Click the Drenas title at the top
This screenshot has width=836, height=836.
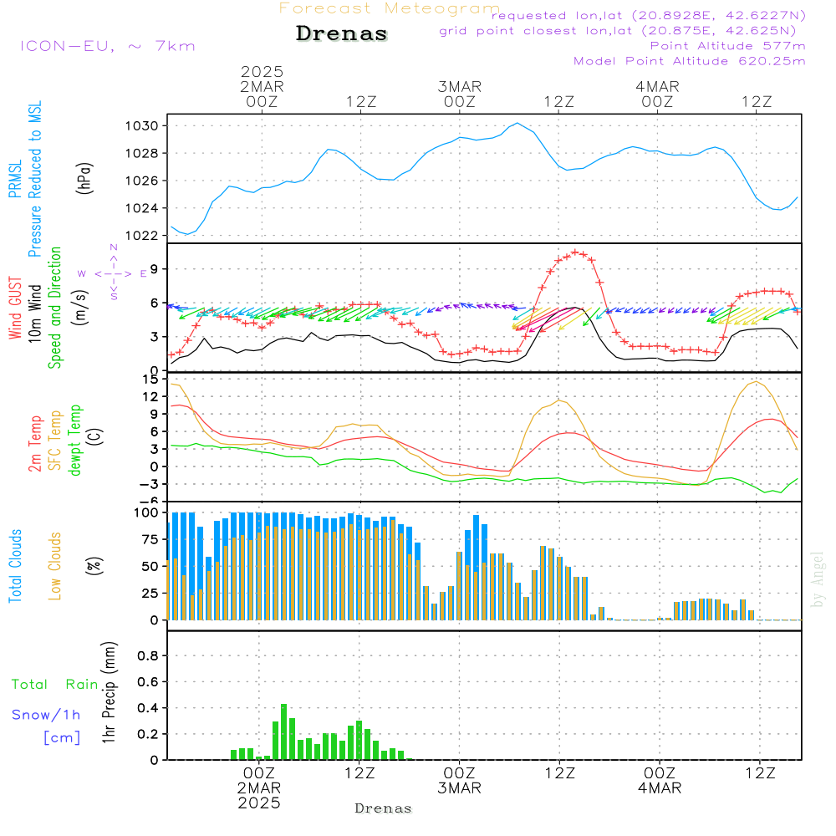point(341,33)
